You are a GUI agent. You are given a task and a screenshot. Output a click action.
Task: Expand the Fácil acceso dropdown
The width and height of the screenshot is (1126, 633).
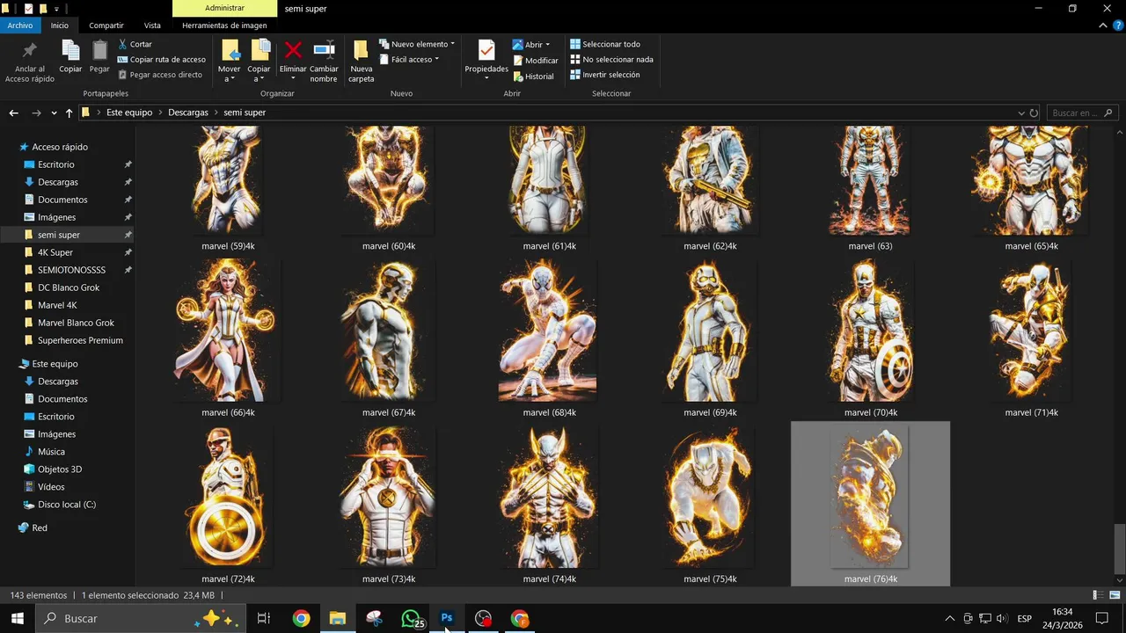click(x=410, y=60)
